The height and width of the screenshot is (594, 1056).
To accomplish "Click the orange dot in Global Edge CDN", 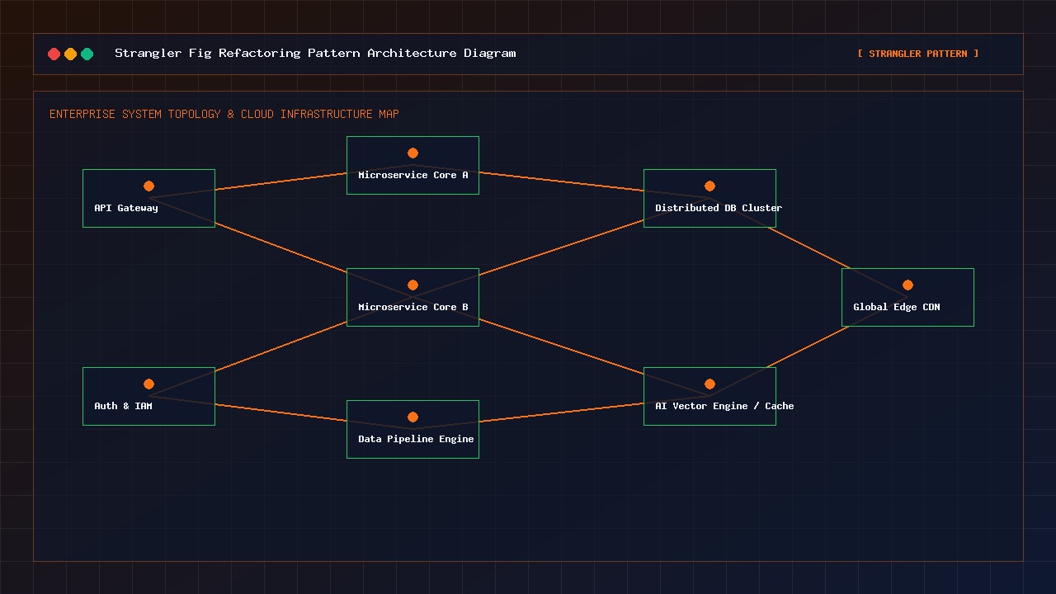I will [907, 285].
